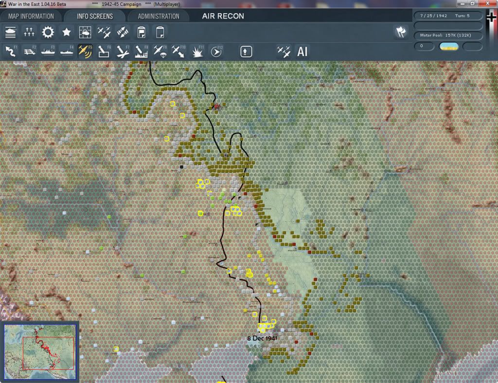
Task: Select Rail mode F2 track icon
Action: tap(30, 52)
